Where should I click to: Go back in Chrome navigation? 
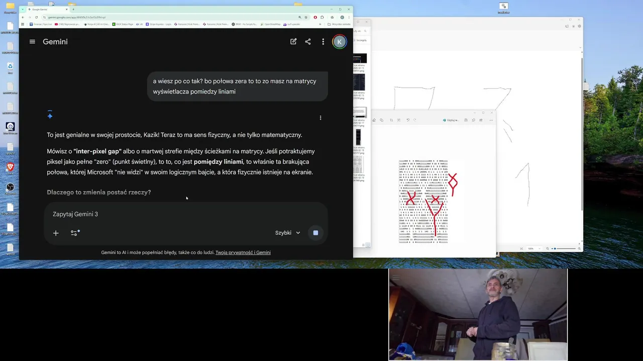pyautogui.click(x=23, y=17)
